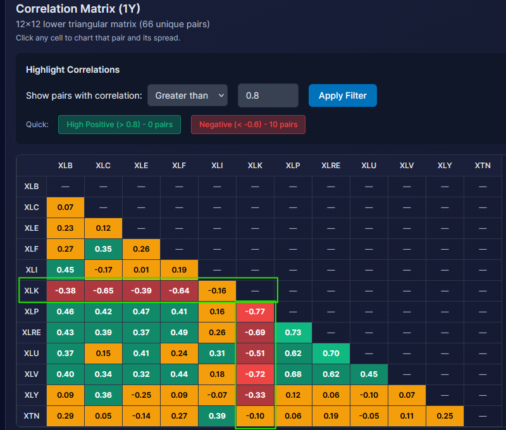This screenshot has width=506, height=430.
Task: Click the XLK row label
Action: 32,291
